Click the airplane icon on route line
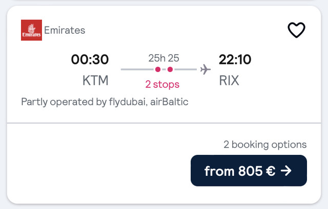The width and height of the screenshot is (328, 209). (206, 69)
